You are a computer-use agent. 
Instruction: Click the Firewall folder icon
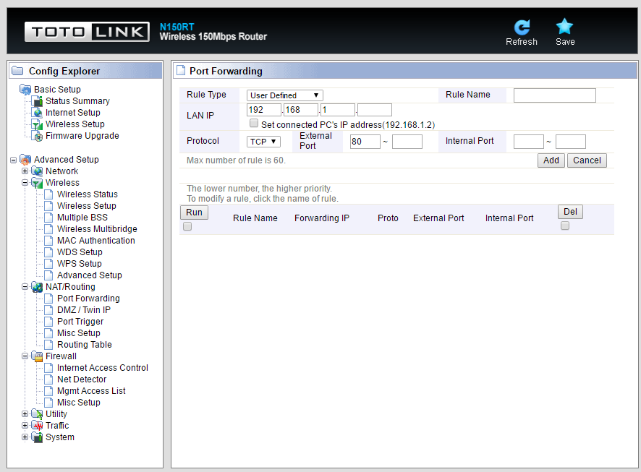coord(37,356)
